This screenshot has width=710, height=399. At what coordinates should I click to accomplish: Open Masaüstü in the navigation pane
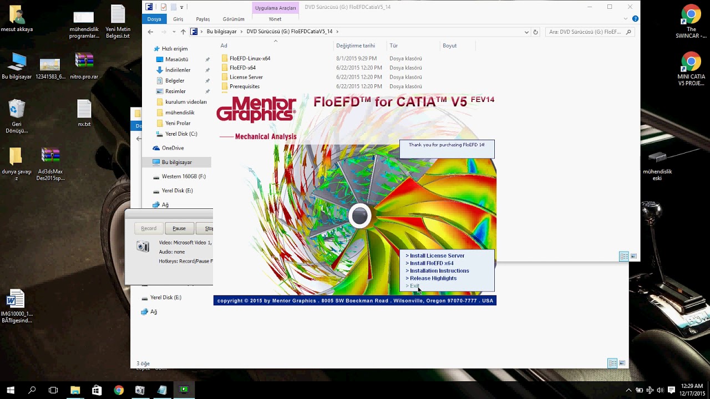176,59
